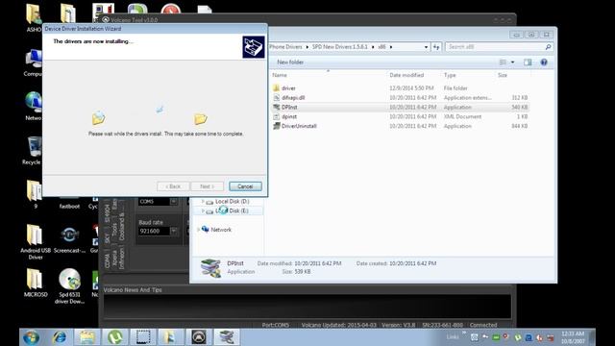The height and width of the screenshot is (346, 615).
Task: Sort files by the Name column
Action: (280, 75)
